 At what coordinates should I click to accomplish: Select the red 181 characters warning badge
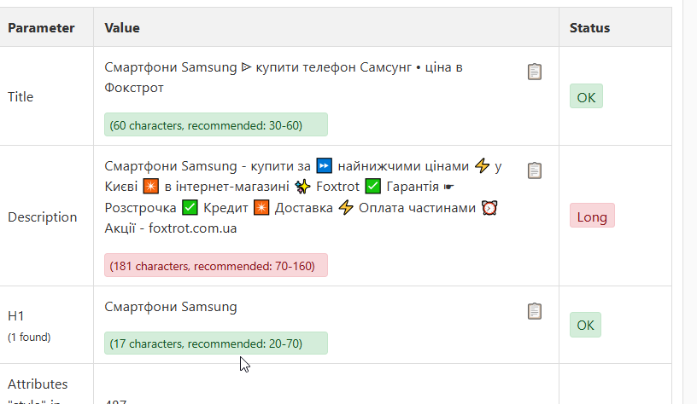click(216, 265)
